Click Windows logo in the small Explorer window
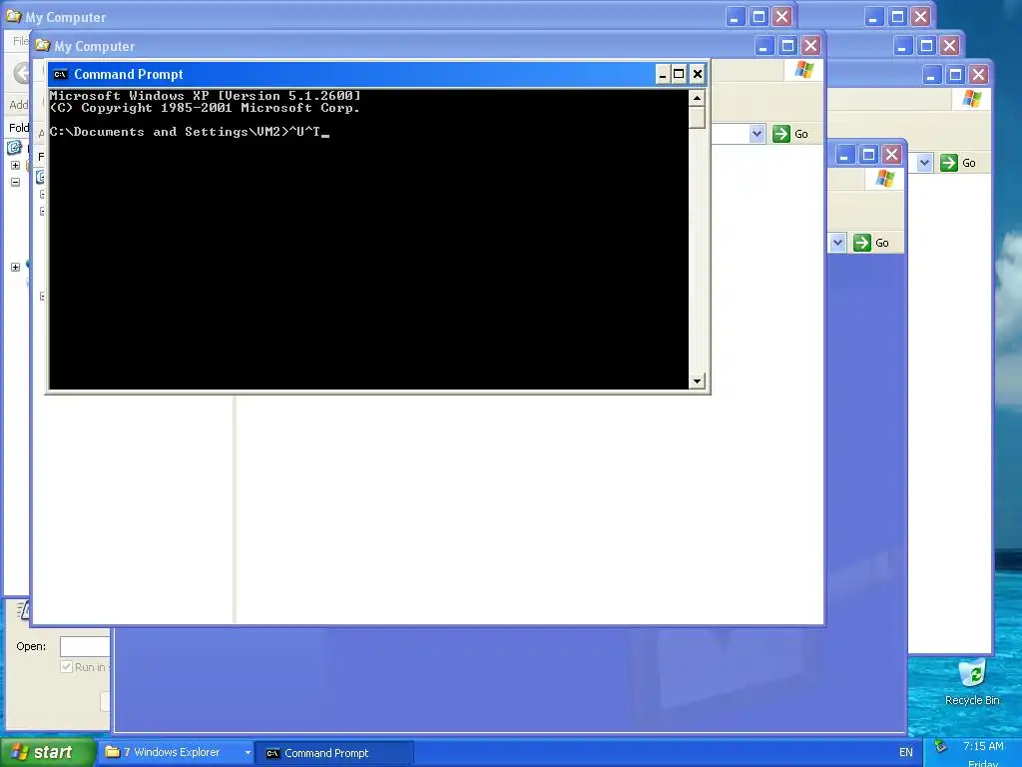The image size is (1022, 767). 884,178
